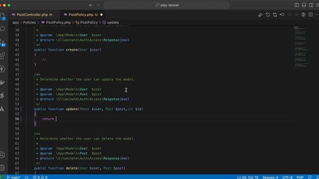Viewport: 319px width, 179px height.
Task: Click line number 66 in the gutter
Action: click(x=17, y=168)
